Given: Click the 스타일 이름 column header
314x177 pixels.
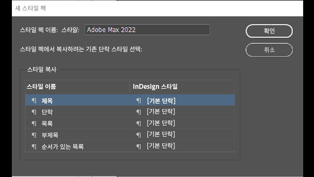Looking at the screenshot, I should [77, 87].
